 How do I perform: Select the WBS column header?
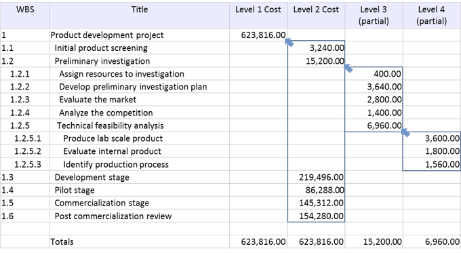25,16
